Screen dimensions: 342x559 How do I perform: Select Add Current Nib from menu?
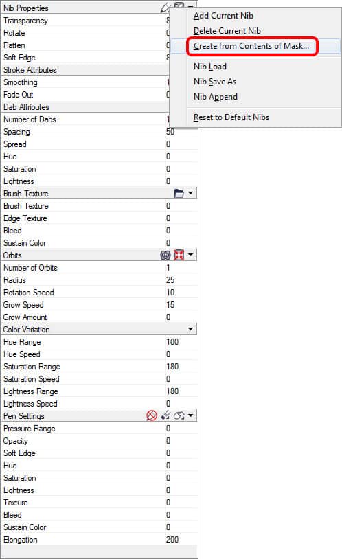coord(223,16)
